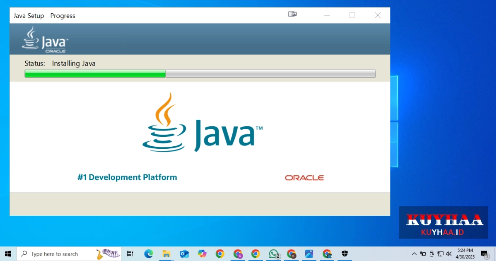Viewport: 497px width, 261px height.
Task: Click the screen recorder icon on the title bar
Action: tap(292, 14)
